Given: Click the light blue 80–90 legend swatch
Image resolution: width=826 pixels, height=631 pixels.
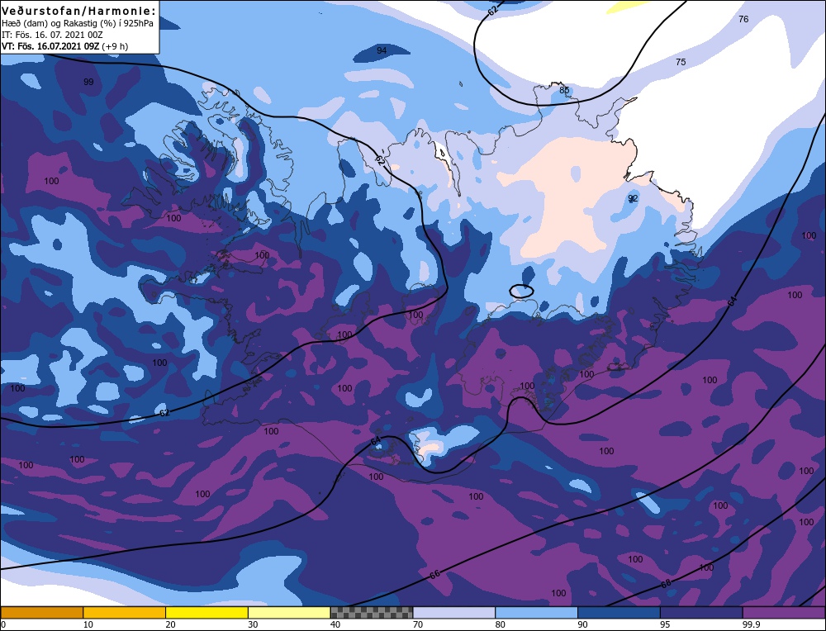Looking at the screenshot, I should tap(536, 612).
